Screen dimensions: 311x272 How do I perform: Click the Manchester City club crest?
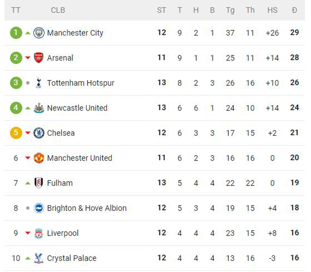tap(39, 33)
